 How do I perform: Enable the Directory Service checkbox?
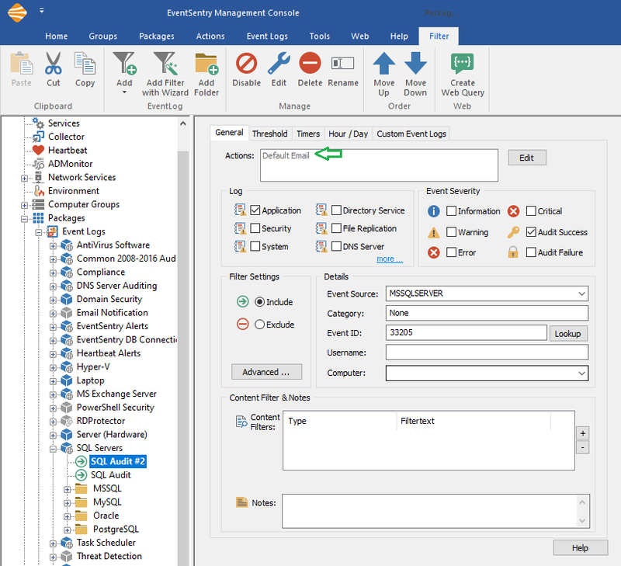pos(336,210)
